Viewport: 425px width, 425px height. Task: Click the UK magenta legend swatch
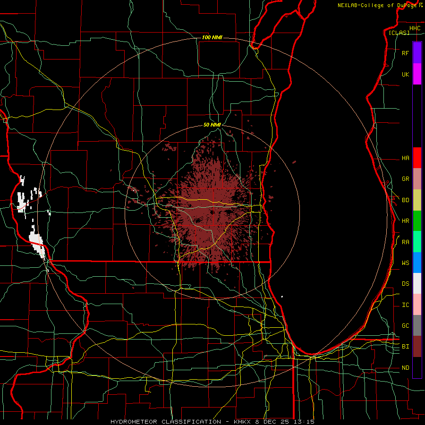(417, 74)
